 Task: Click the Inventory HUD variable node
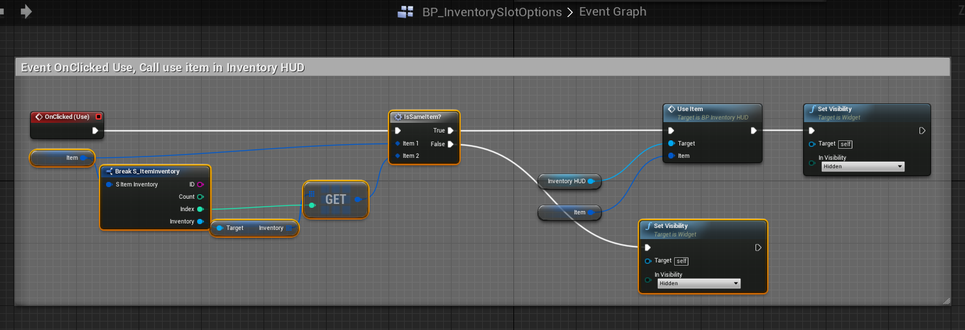point(567,181)
